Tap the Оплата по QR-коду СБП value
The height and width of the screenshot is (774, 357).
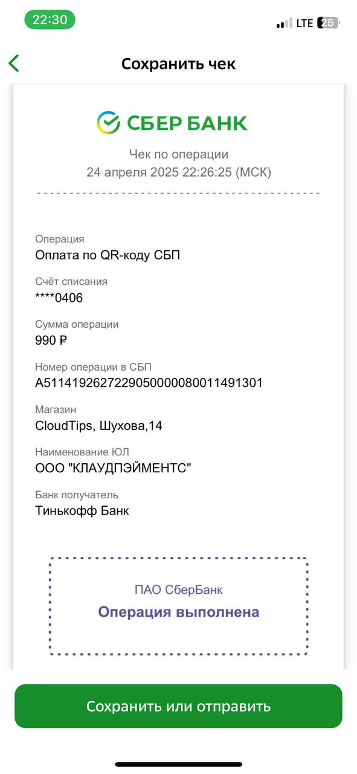click(x=108, y=255)
